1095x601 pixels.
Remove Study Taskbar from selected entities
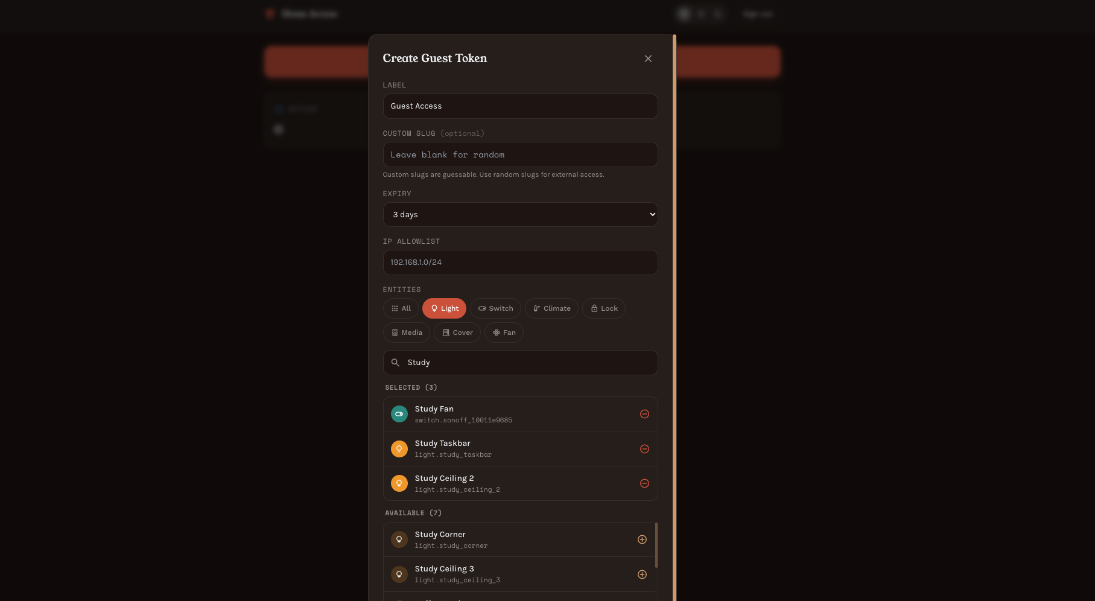pyautogui.click(x=644, y=449)
